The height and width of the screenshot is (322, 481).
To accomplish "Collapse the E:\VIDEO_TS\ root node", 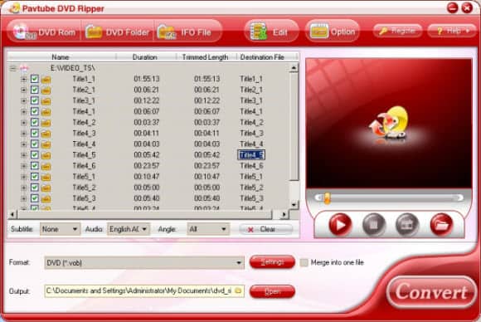I will (12, 68).
